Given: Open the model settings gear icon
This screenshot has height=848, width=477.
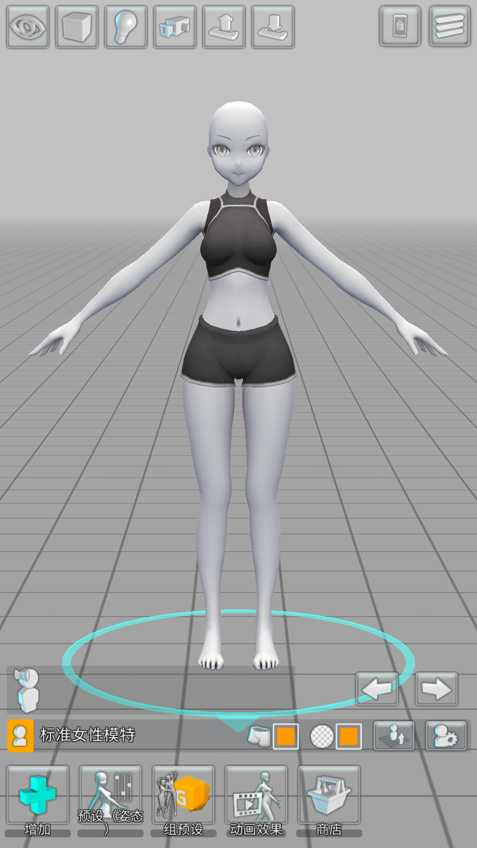Looking at the screenshot, I should [x=446, y=736].
